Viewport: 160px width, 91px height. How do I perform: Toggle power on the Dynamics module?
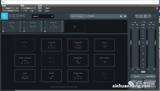pyautogui.click(x=24, y=22)
